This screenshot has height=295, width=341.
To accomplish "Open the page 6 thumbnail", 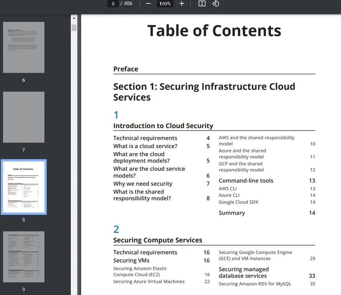I will (x=24, y=48).
